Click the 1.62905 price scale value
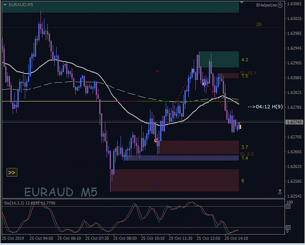Image resolution: width=305 pixels, height=245 pixels. click(294, 63)
